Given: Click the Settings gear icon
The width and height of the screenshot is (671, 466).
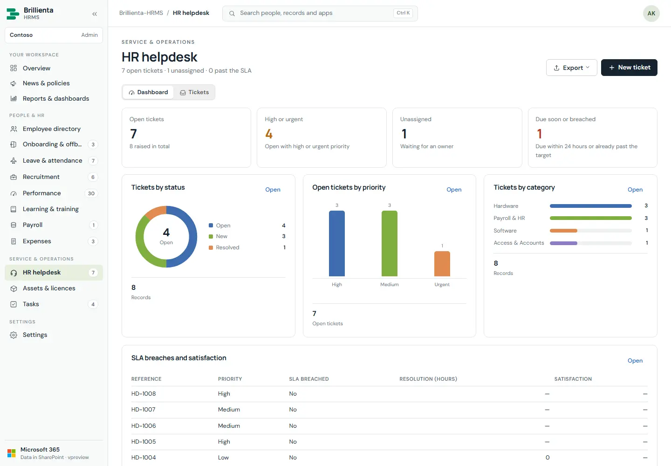Looking at the screenshot, I should 14,335.
